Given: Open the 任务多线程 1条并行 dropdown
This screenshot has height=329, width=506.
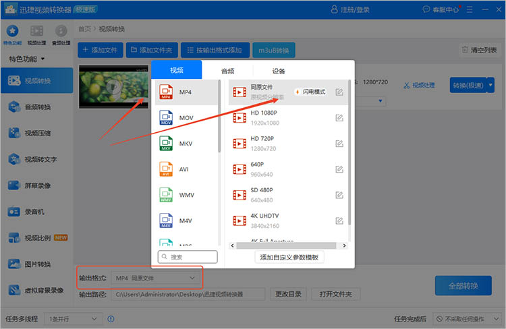Looking at the screenshot, I should (73, 319).
